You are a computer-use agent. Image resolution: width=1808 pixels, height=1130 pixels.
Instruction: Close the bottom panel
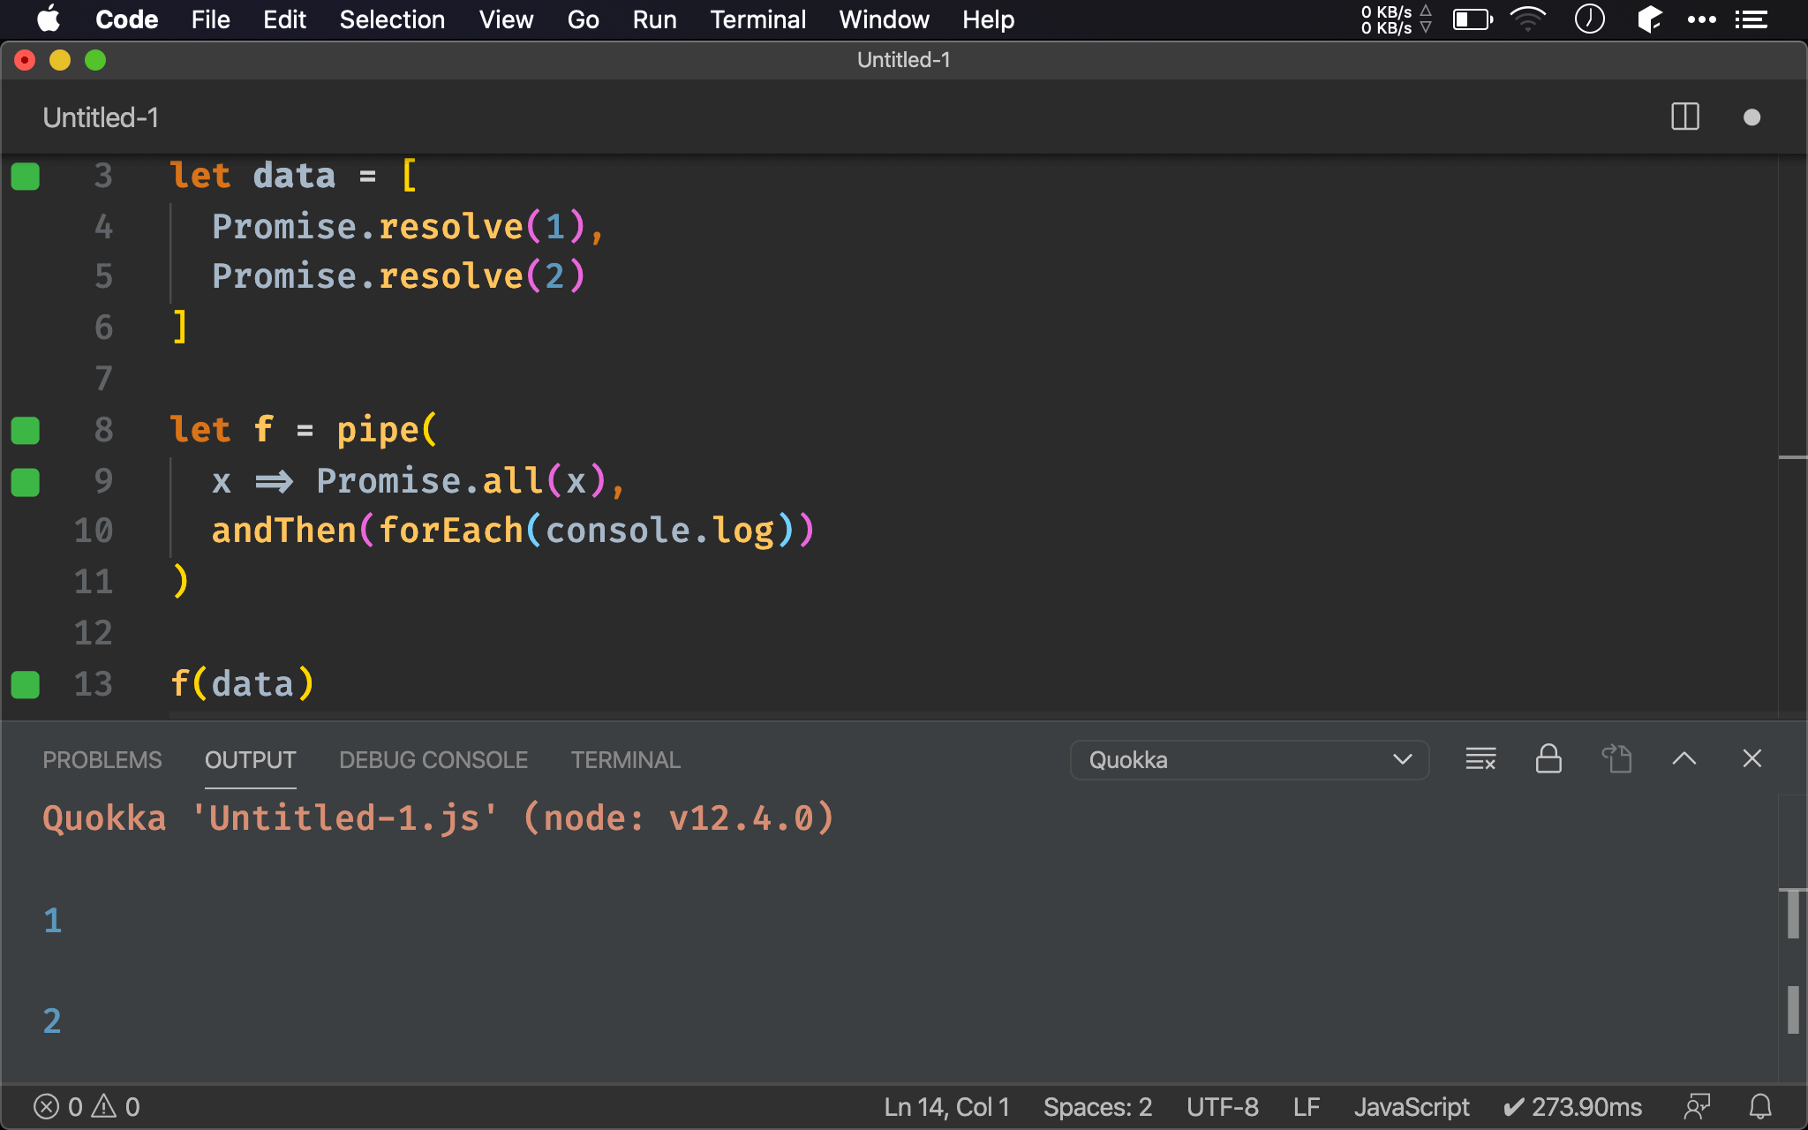tap(1752, 759)
